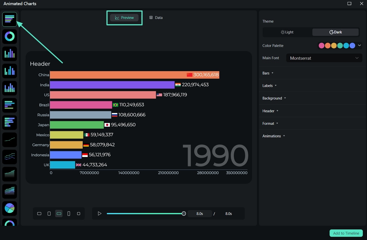
Task: Click the Add to Timeline button
Action: point(346,233)
